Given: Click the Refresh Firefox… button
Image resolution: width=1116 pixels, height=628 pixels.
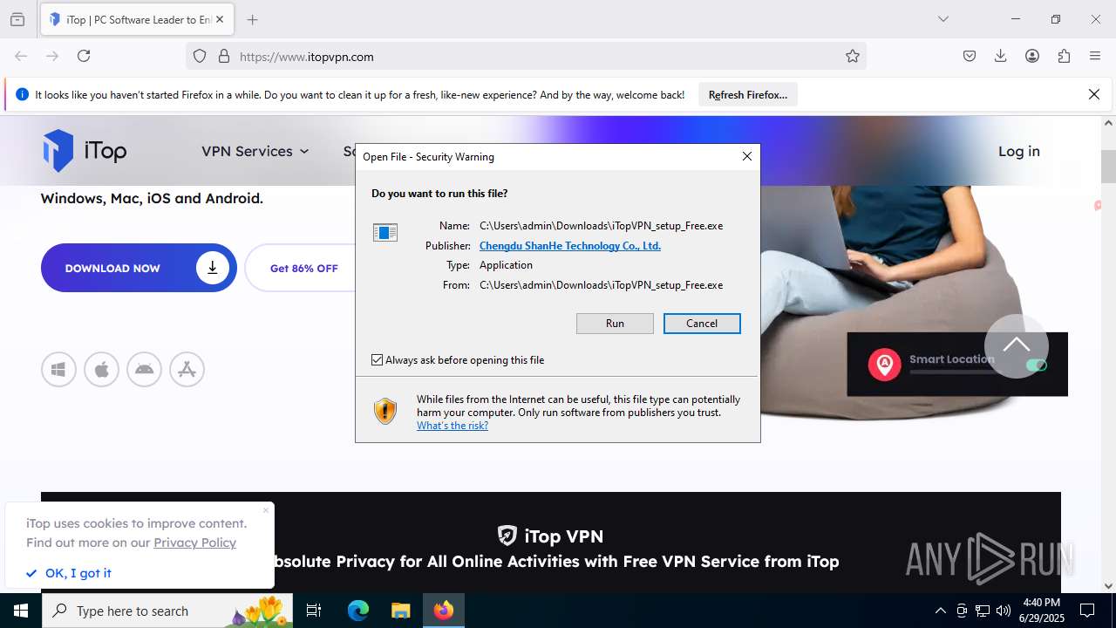Looking at the screenshot, I should [x=748, y=94].
